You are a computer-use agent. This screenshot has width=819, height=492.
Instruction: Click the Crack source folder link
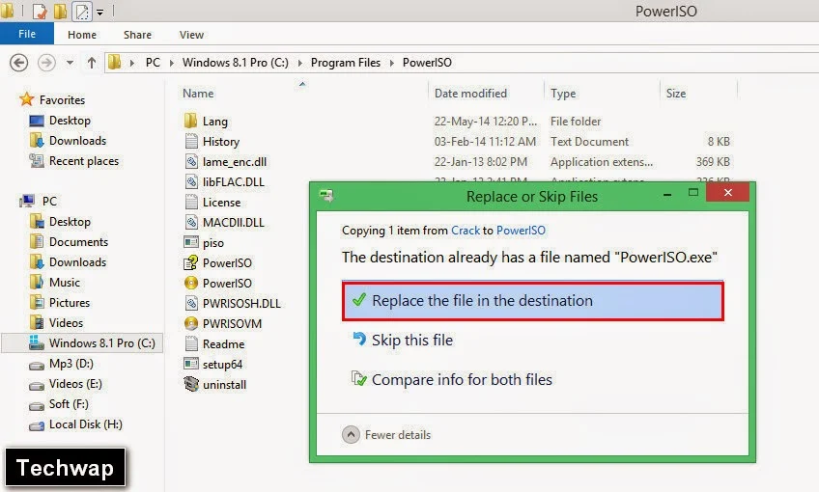coord(466,231)
